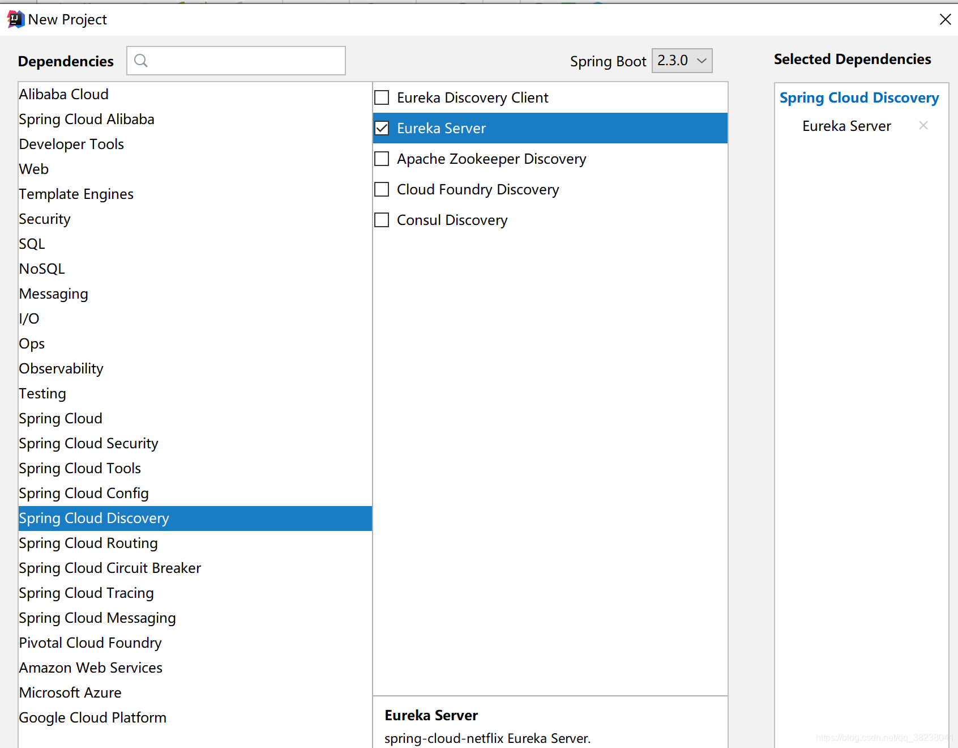Enable Apache Zookeeper Discovery checkbox

pos(382,159)
